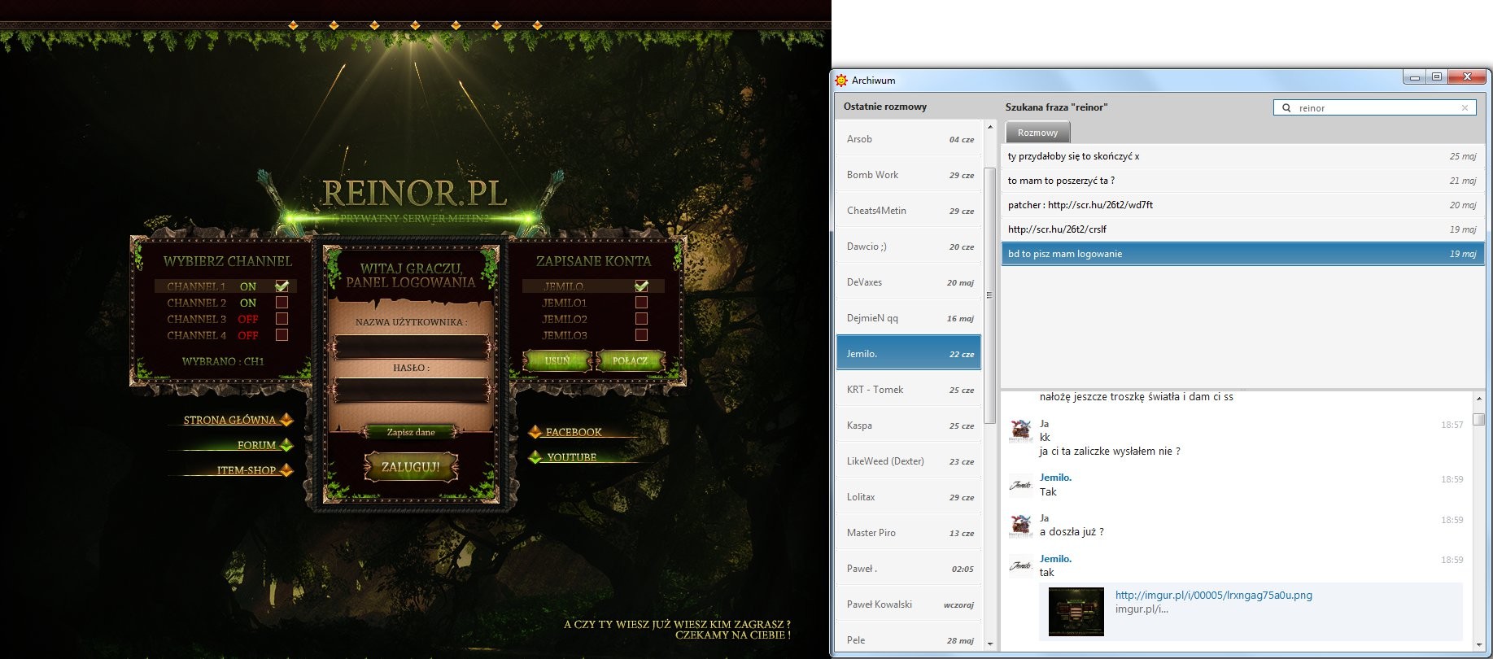
Task: Click the chat pane scroll up arrow
Action: tap(1478, 399)
